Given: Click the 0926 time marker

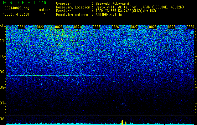Looking at the screenshot, I should click(x=115, y=27).
